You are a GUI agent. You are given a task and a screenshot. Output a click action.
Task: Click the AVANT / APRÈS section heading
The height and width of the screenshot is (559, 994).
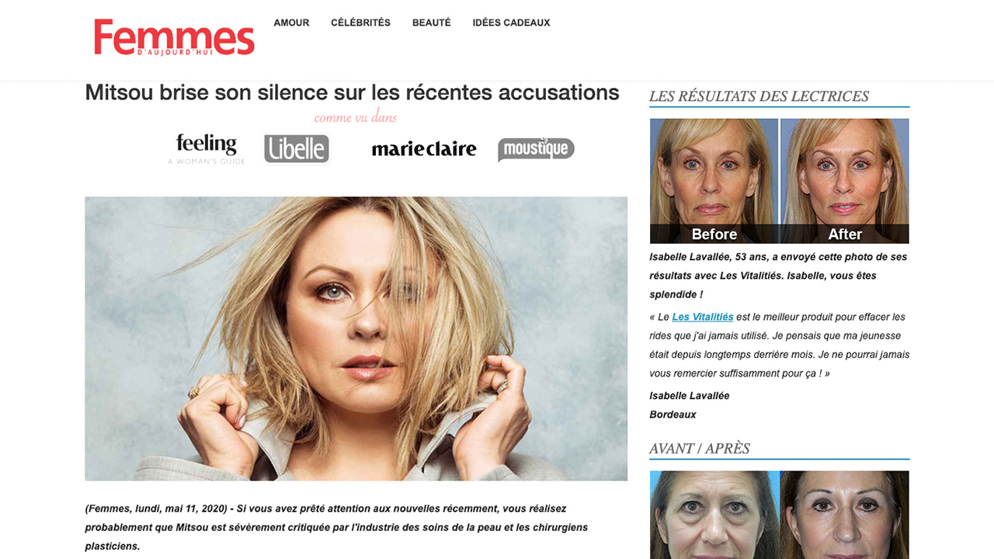point(700,449)
